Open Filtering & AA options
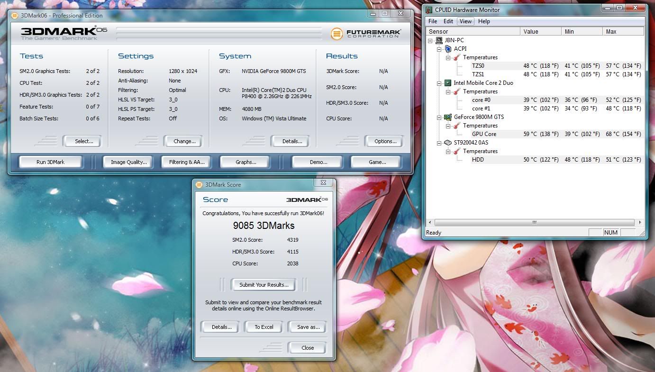Viewport: 655px width, 372px height. pos(187,162)
